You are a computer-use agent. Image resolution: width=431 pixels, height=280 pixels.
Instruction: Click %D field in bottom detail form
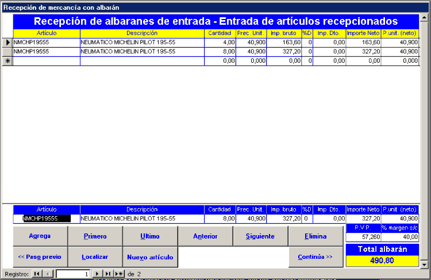[x=307, y=218]
